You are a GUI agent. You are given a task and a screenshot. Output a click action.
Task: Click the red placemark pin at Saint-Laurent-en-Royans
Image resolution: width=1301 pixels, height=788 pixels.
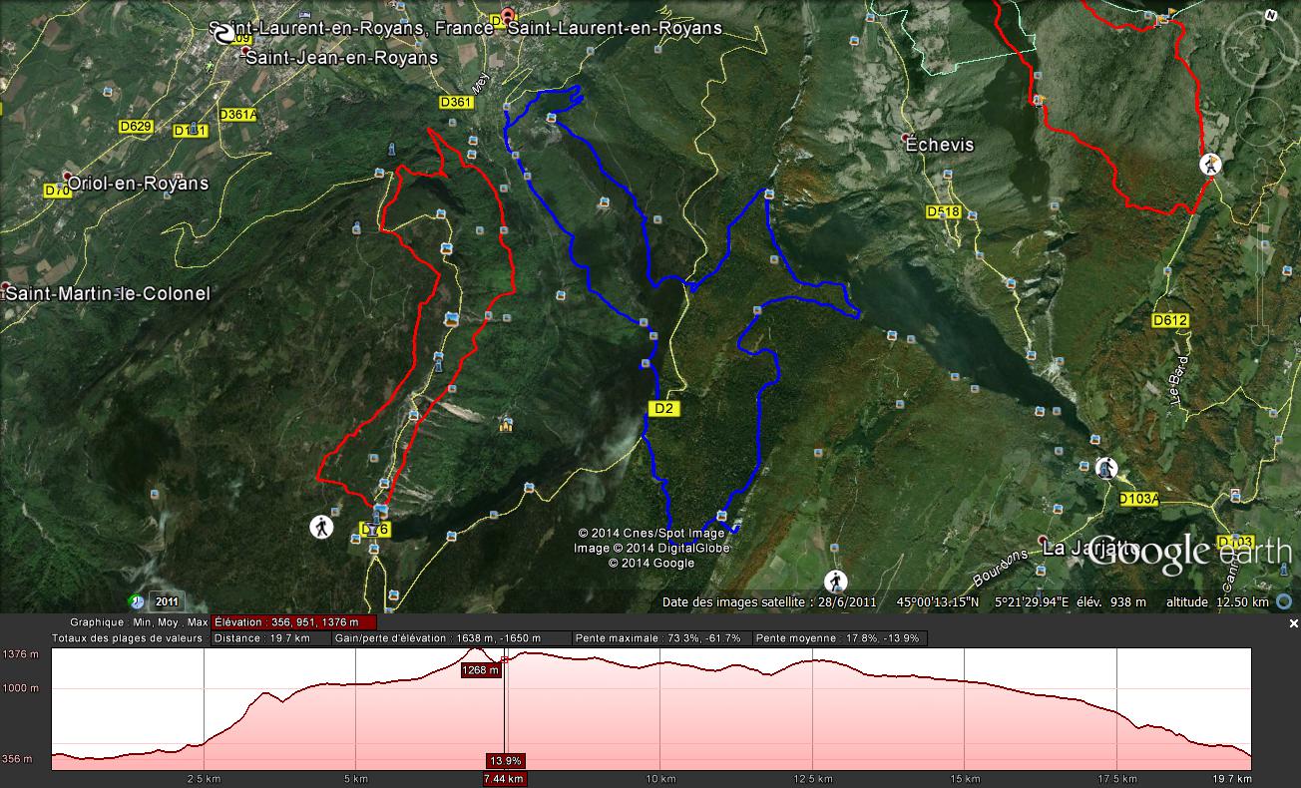pos(508,17)
